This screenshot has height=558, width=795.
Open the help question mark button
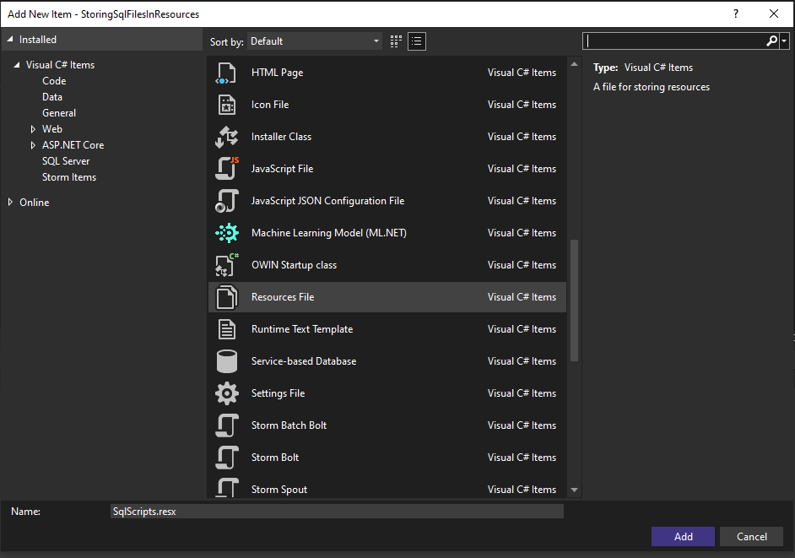[x=736, y=14]
